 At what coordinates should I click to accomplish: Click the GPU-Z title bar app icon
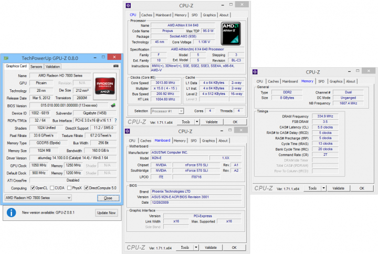6,58
